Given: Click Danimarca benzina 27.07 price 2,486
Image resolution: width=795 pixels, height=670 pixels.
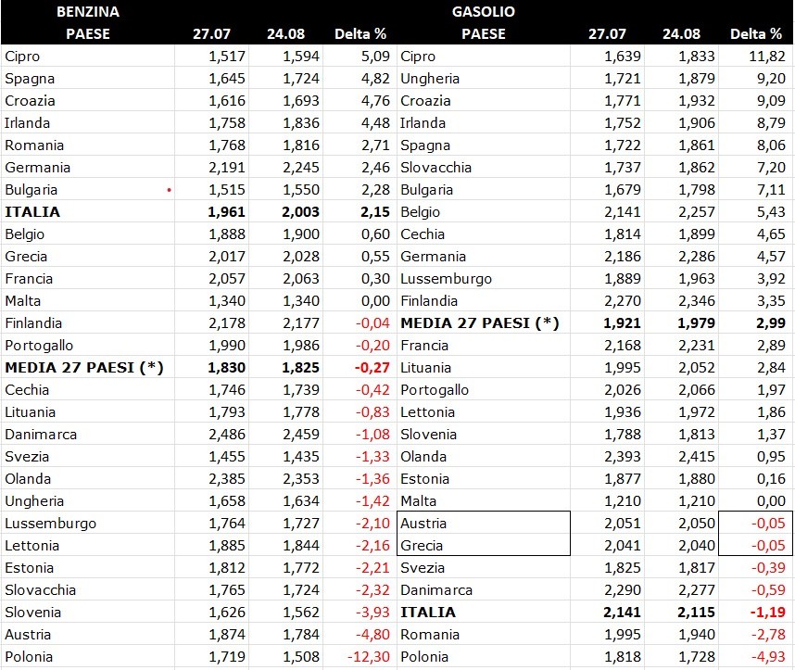Looking at the screenshot, I should point(212,434).
